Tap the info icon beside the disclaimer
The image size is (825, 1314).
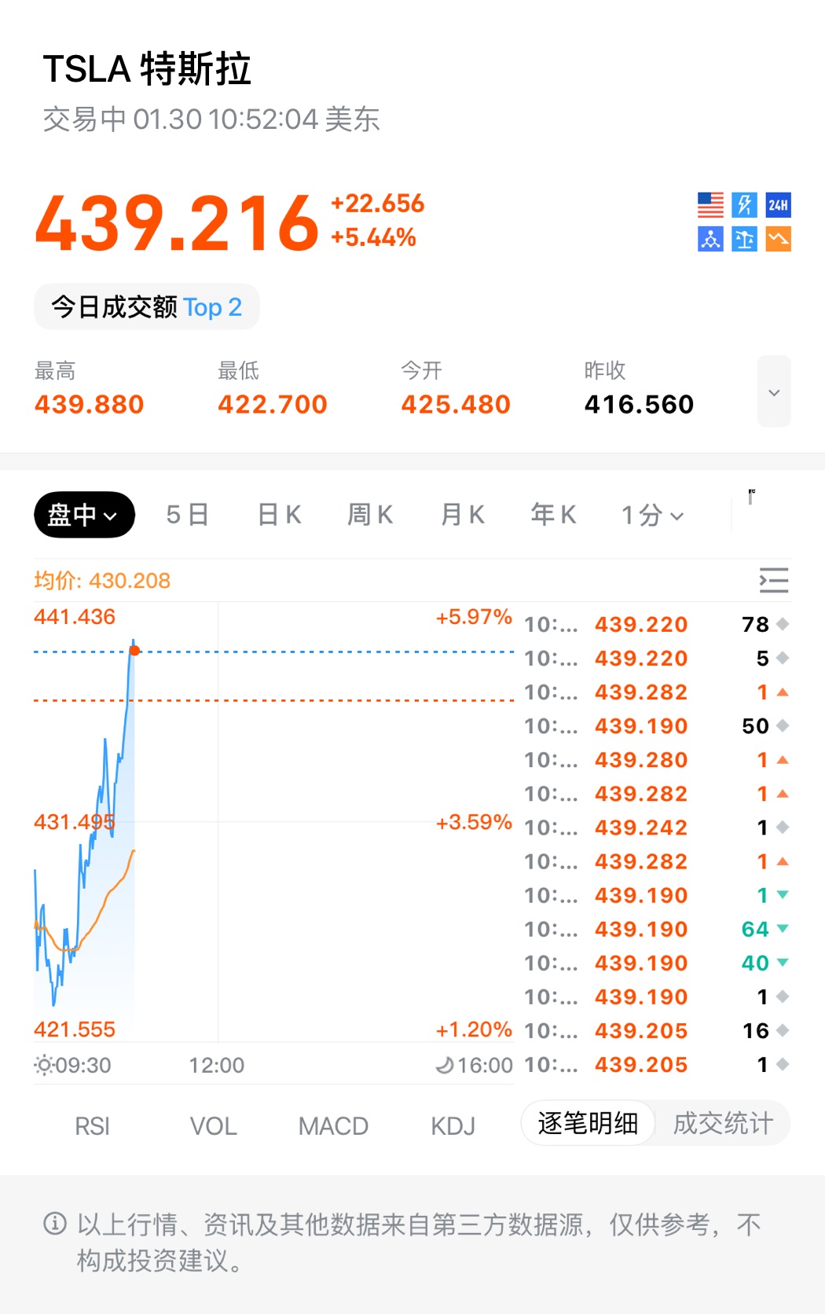point(55,1224)
